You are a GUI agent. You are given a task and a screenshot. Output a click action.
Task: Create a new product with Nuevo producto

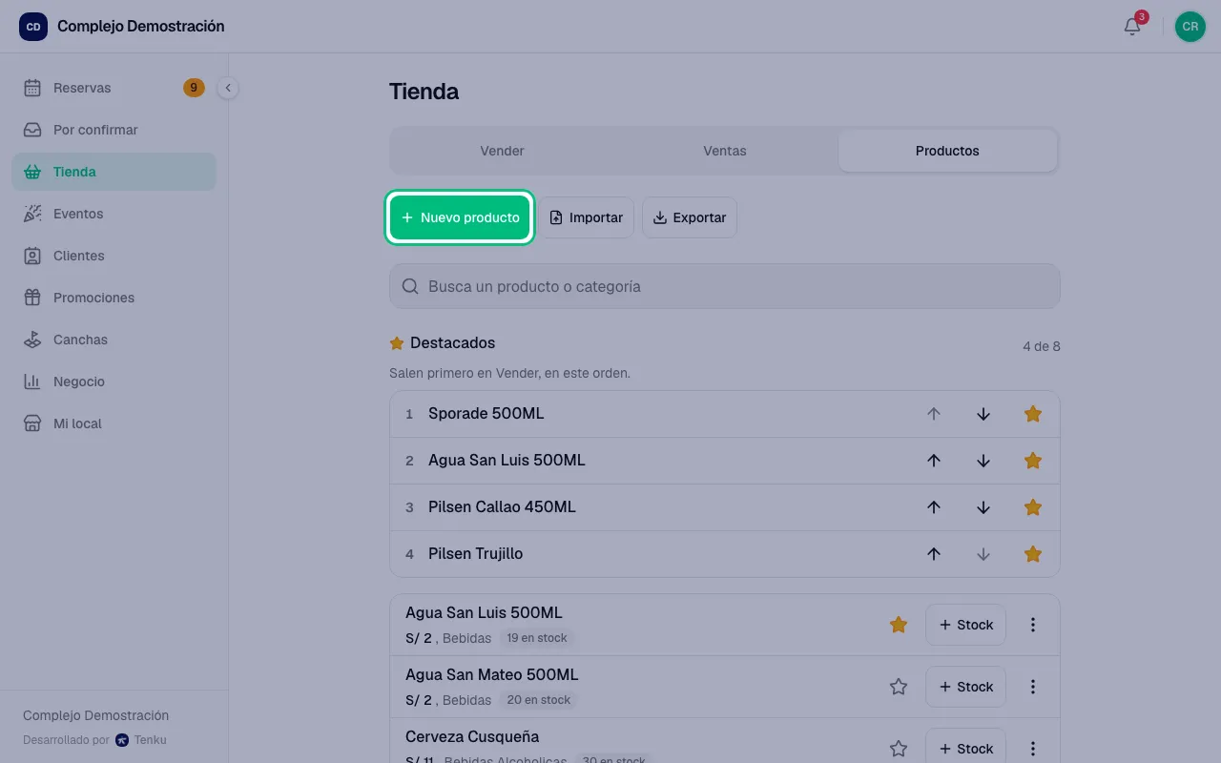pos(460,217)
